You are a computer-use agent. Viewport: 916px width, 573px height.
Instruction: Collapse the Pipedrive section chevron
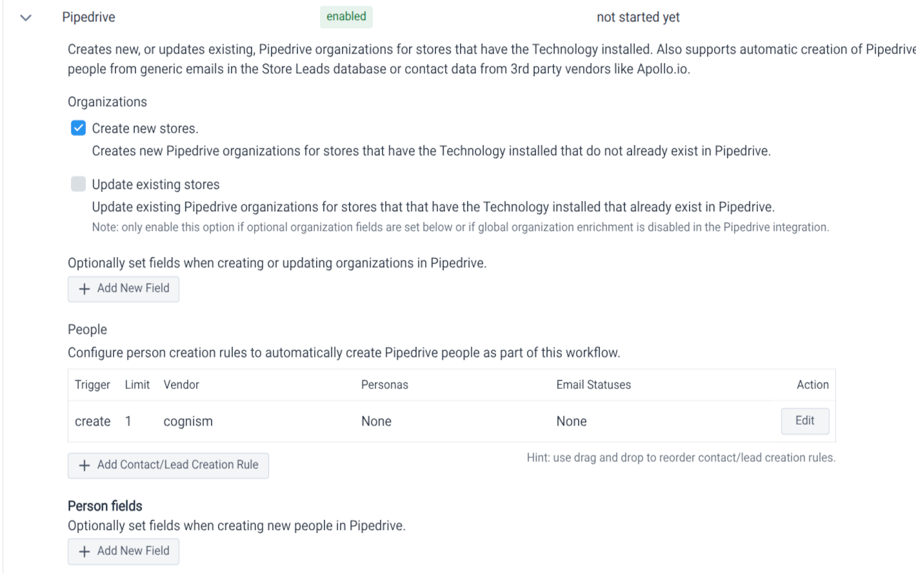point(26,18)
